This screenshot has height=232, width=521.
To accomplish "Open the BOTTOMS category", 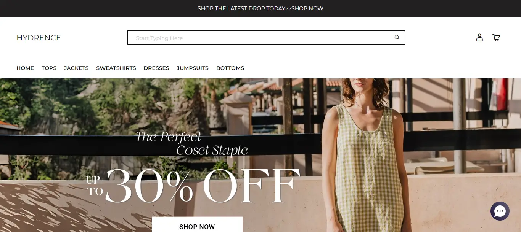I will click(x=230, y=68).
